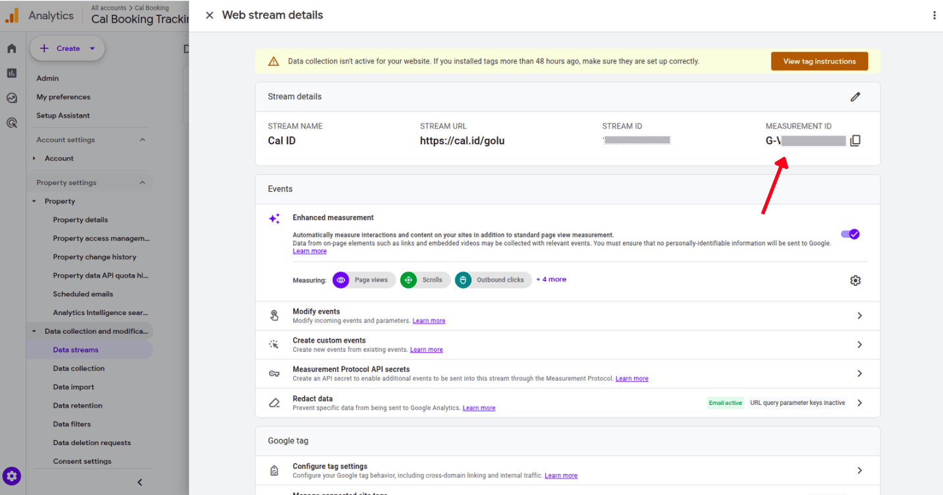This screenshot has height=495, width=943.
Task: Select Data filters in the sidebar
Action: click(x=72, y=424)
